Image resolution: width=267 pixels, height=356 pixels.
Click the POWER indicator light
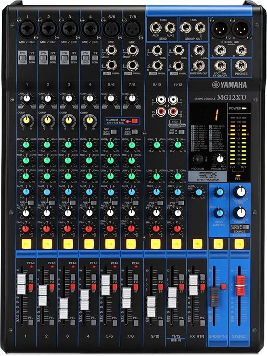pos(244,109)
